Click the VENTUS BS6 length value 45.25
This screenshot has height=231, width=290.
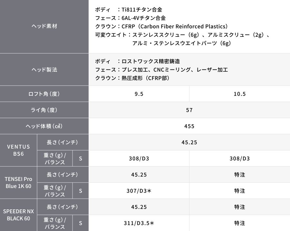pos(189,142)
